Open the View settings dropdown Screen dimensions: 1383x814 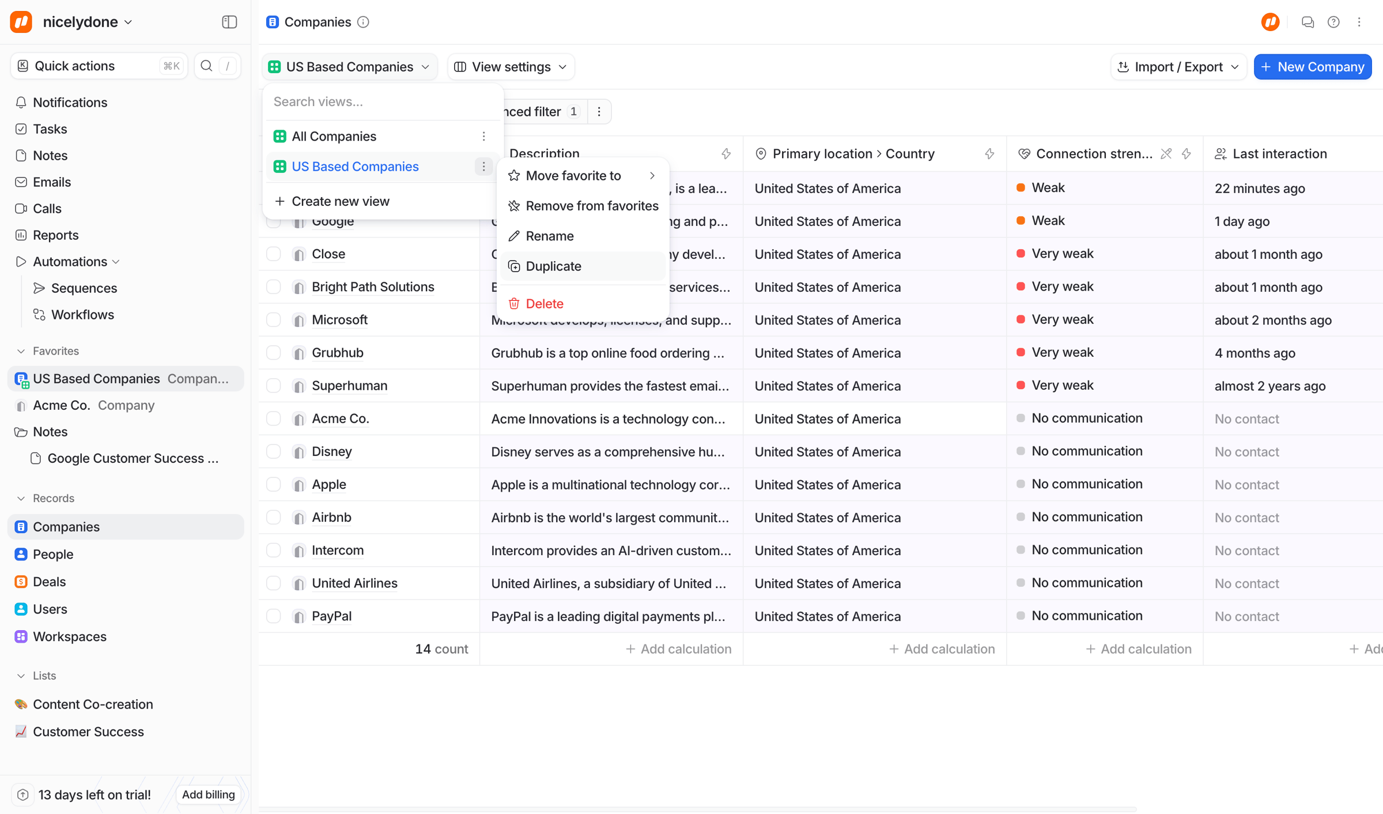pyautogui.click(x=511, y=67)
